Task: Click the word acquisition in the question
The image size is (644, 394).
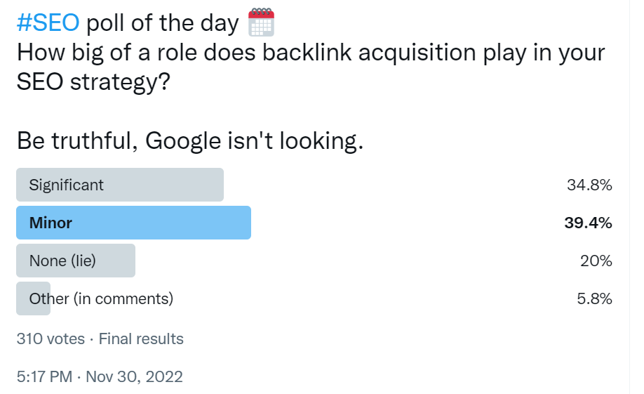Action: click(x=417, y=53)
